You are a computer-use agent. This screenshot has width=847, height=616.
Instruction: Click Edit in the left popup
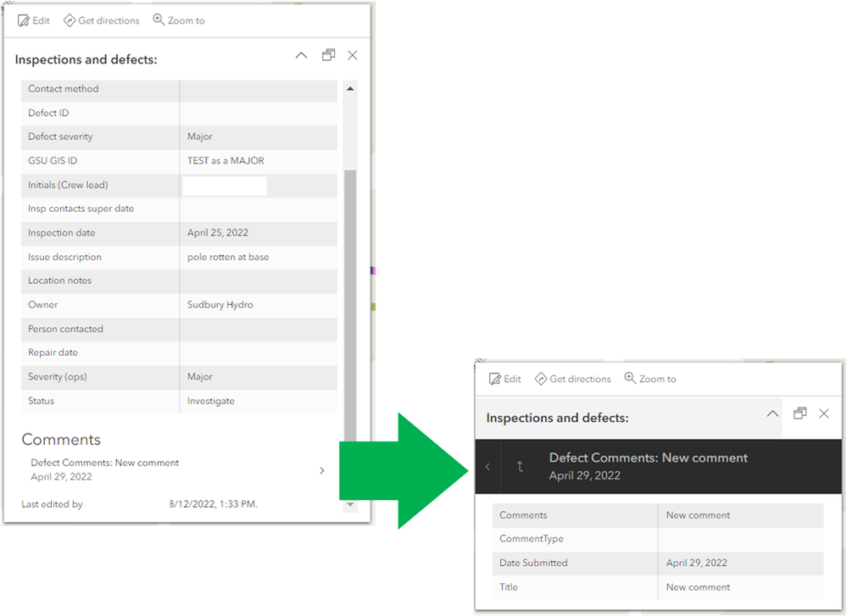pos(34,20)
